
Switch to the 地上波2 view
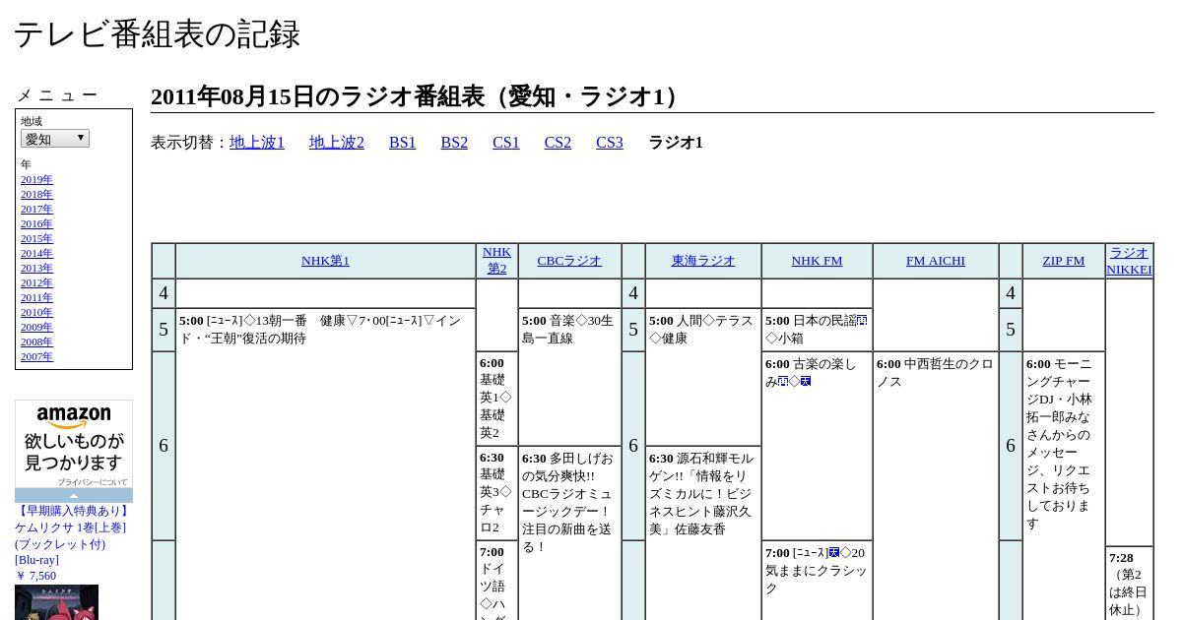coord(337,143)
